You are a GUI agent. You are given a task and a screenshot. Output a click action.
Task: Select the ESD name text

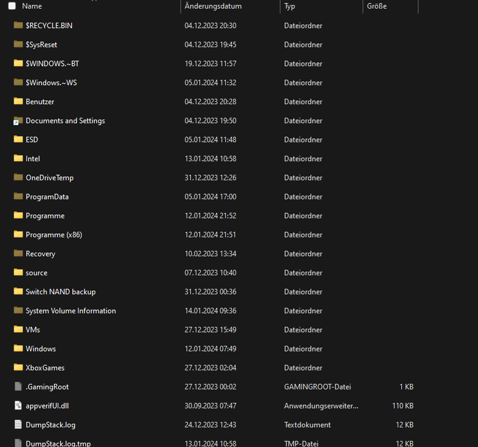pos(32,140)
